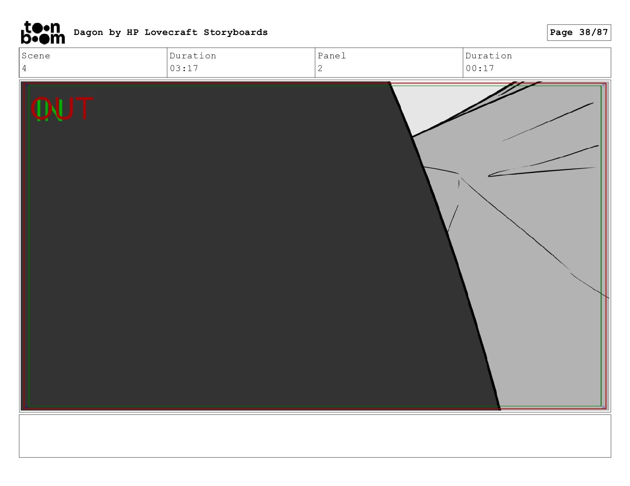Select the scene duration value '03:17'
The height and width of the screenshot is (486, 630).
point(184,68)
